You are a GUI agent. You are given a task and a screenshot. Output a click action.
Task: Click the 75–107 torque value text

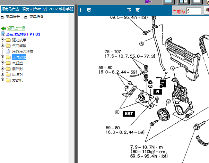coord(113,52)
